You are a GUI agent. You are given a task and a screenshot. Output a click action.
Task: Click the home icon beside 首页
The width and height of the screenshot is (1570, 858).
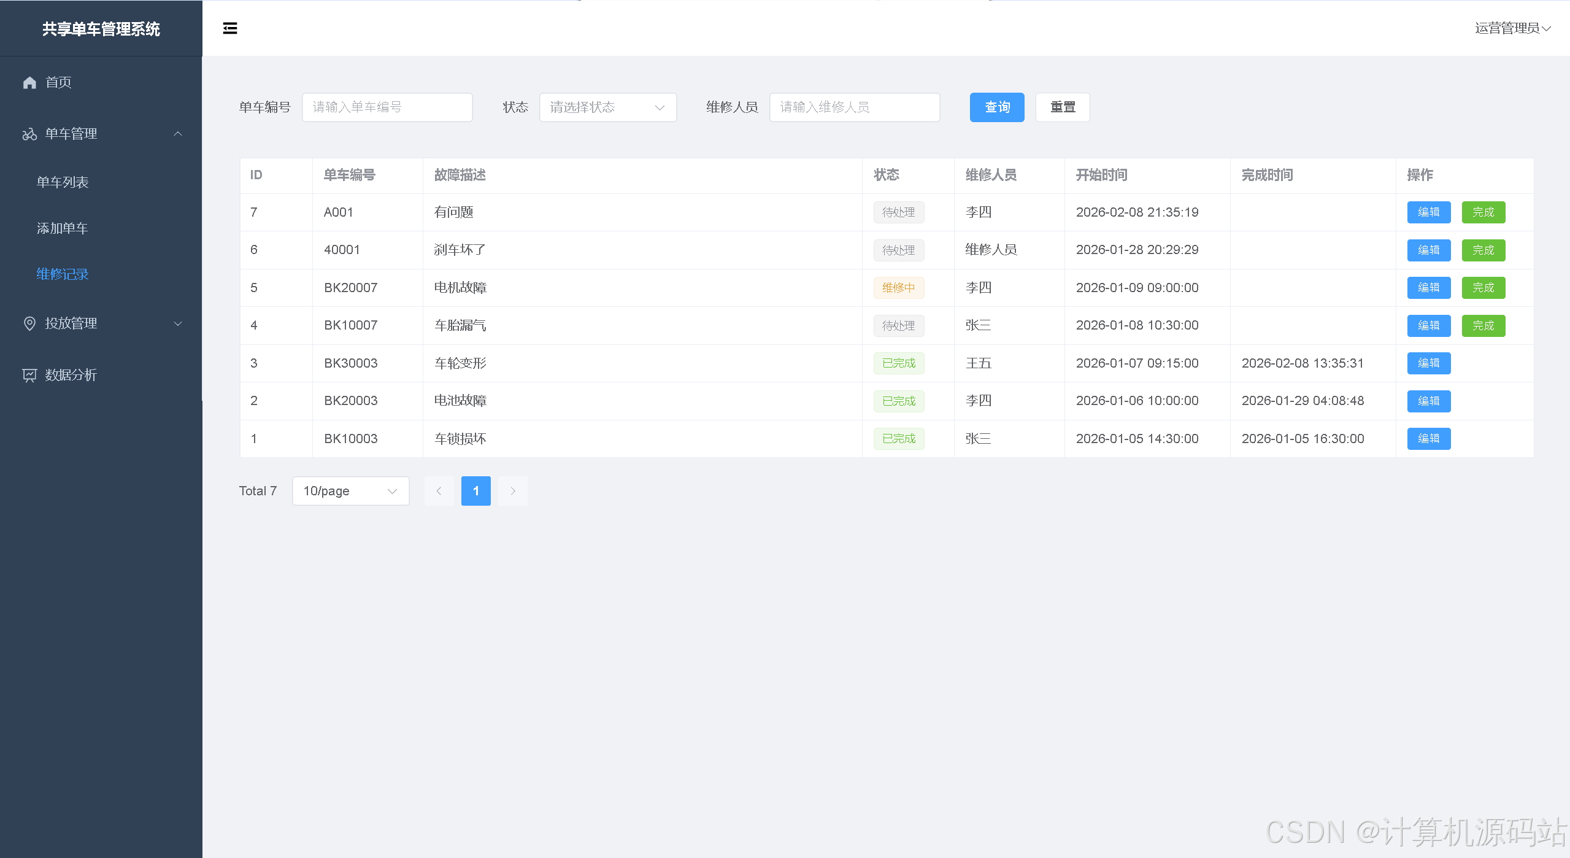(x=29, y=82)
